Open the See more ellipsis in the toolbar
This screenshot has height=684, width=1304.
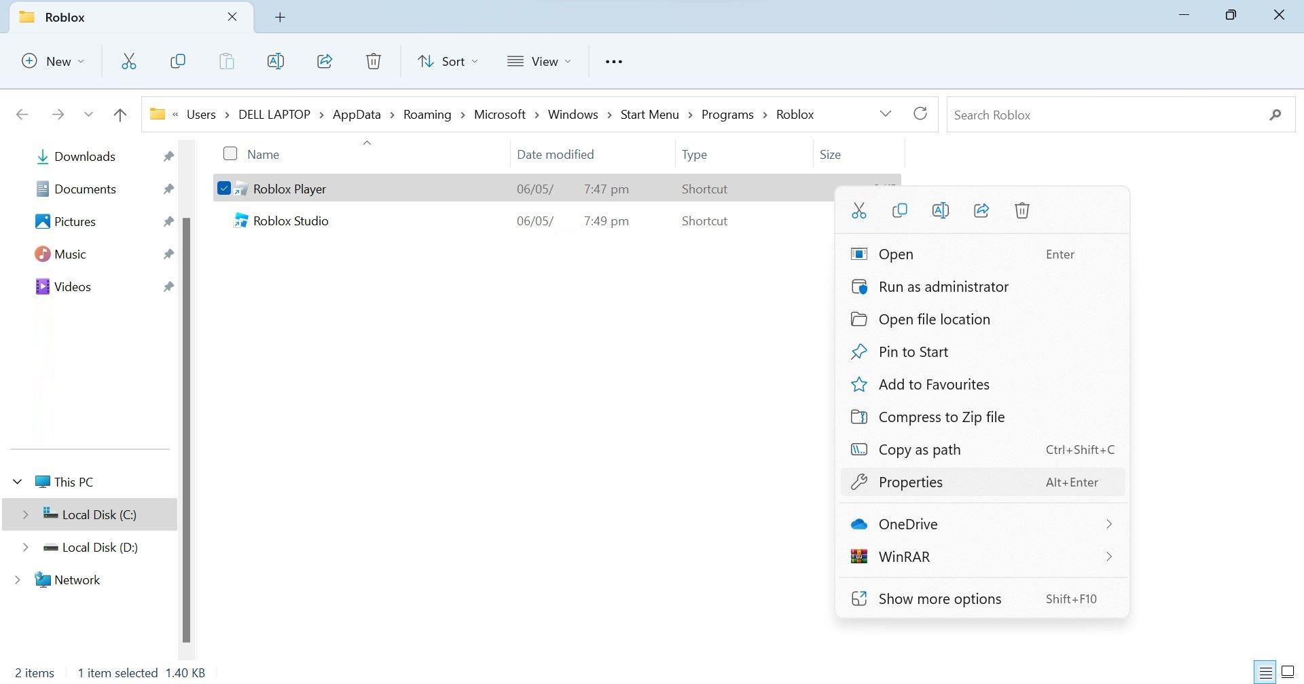coord(613,62)
